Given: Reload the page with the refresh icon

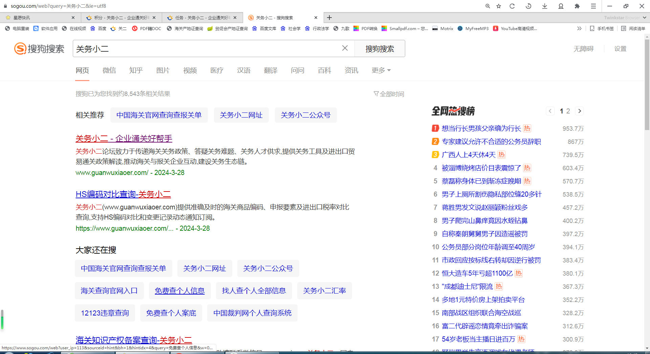Looking at the screenshot, I should [x=512, y=6].
